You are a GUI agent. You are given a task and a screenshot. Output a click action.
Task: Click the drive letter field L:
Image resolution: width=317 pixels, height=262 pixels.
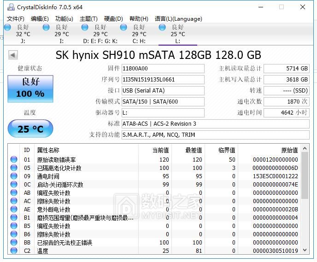click(163, 113)
